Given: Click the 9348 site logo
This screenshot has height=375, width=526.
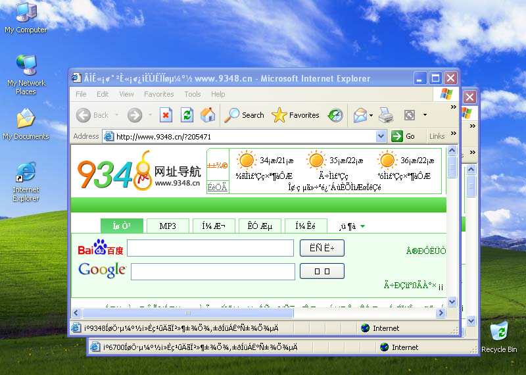Looking at the screenshot, I should tap(139, 171).
